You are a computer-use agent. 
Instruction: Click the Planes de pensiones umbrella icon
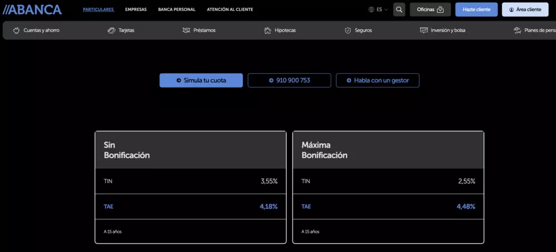517,31
